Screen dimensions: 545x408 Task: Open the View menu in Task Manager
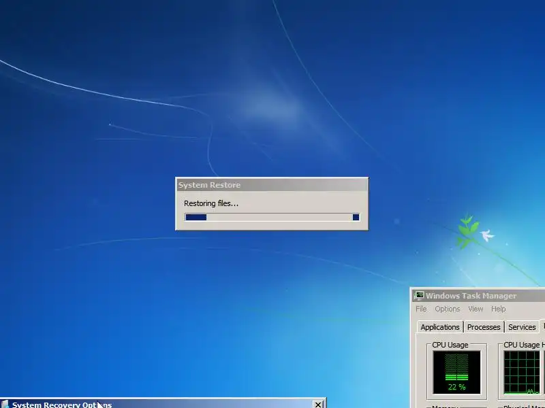[x=476, y=309]
